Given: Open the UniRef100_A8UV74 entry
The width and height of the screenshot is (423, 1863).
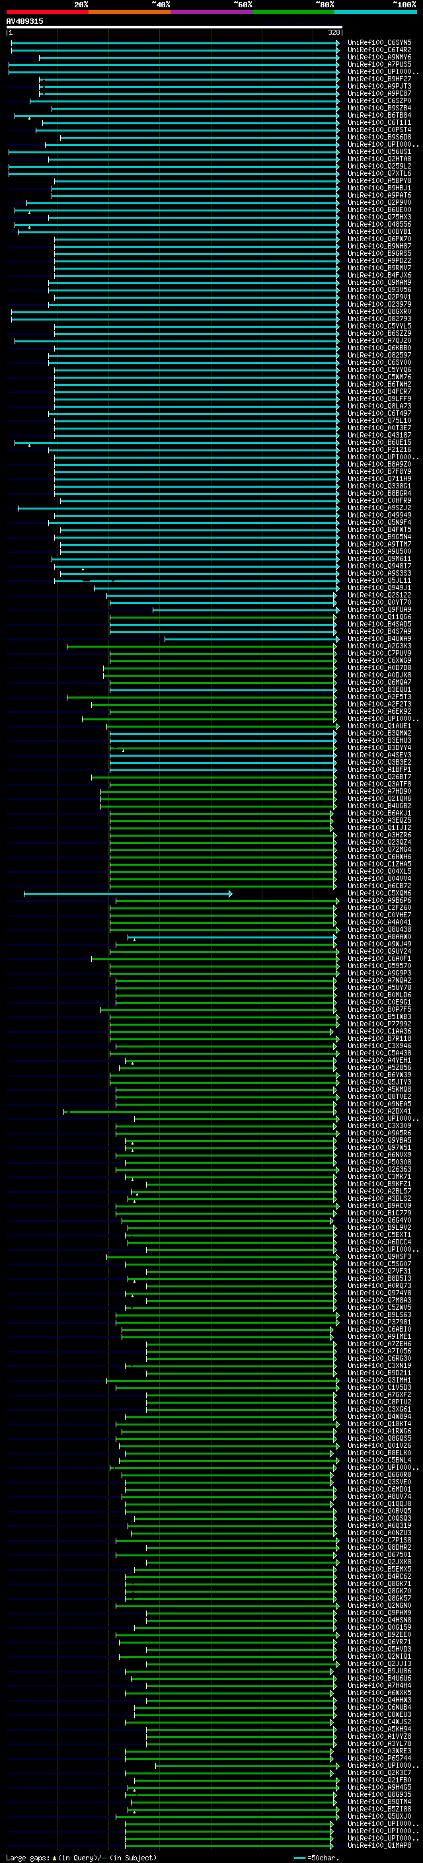Looking at the screenshot, I should point(379,1497).
